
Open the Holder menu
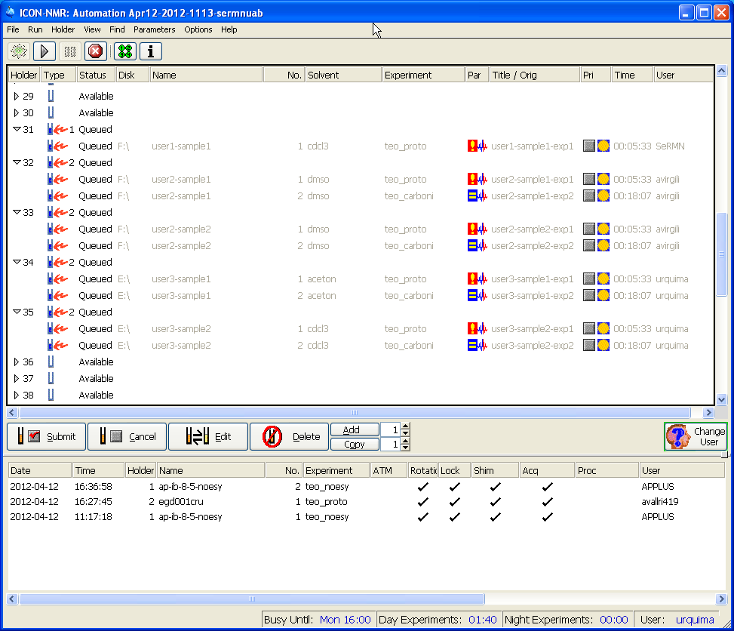pos(63,29)
